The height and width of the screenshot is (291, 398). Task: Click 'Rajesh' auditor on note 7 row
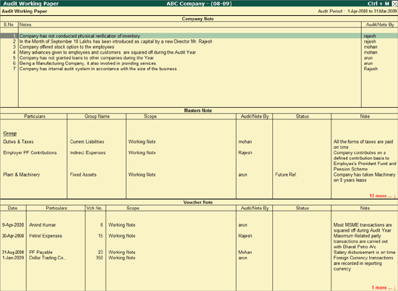tap(371, 69)
